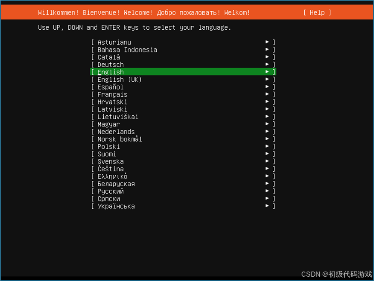Select Lietuviškai language
The image size is (374, 281).
[x=183, y=117]
